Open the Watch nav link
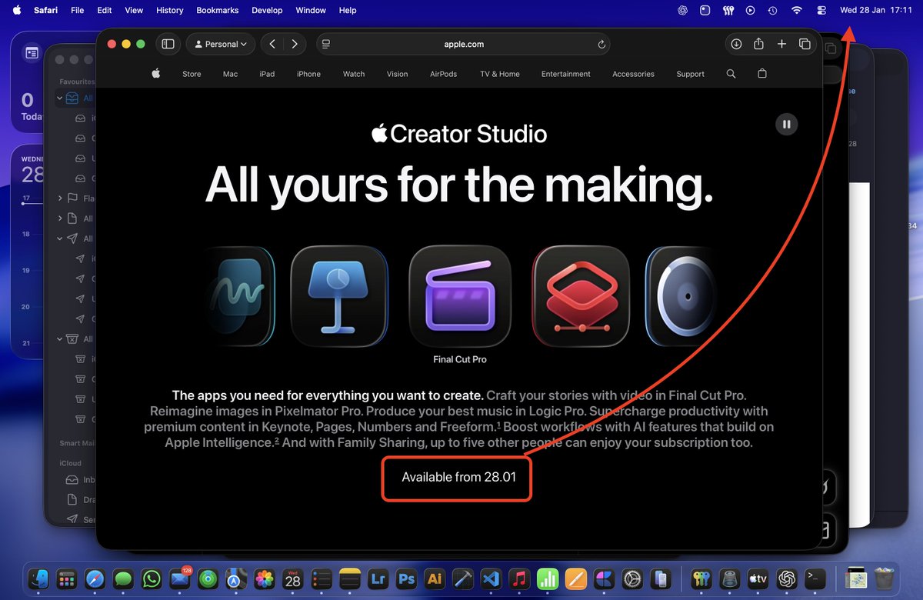This screenshot has height=600, width=923. (x=354, y=74)
